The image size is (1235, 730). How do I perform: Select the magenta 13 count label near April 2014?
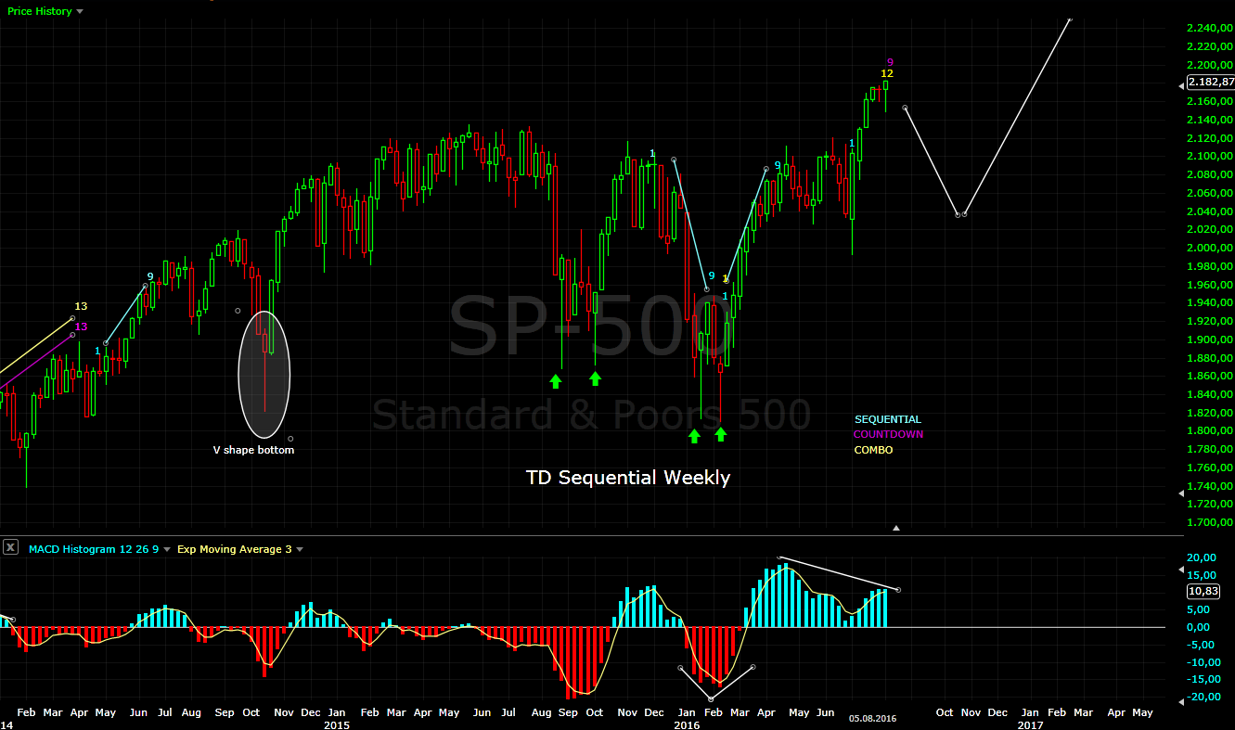81,327
